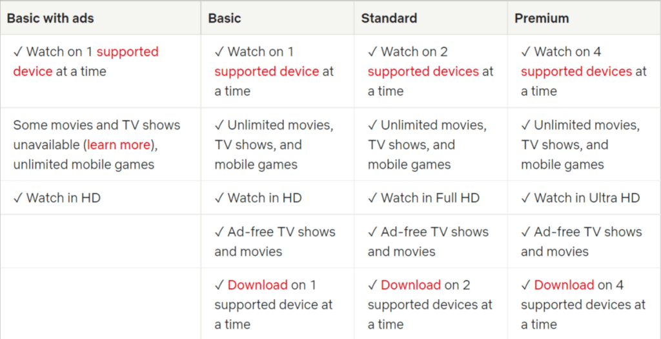Image resolution: width=661 pixels, height=339 pixels.
Task: Click checkmark beside Premium 'Ad-free TV shows'
Action: click(x=525, y=231)
